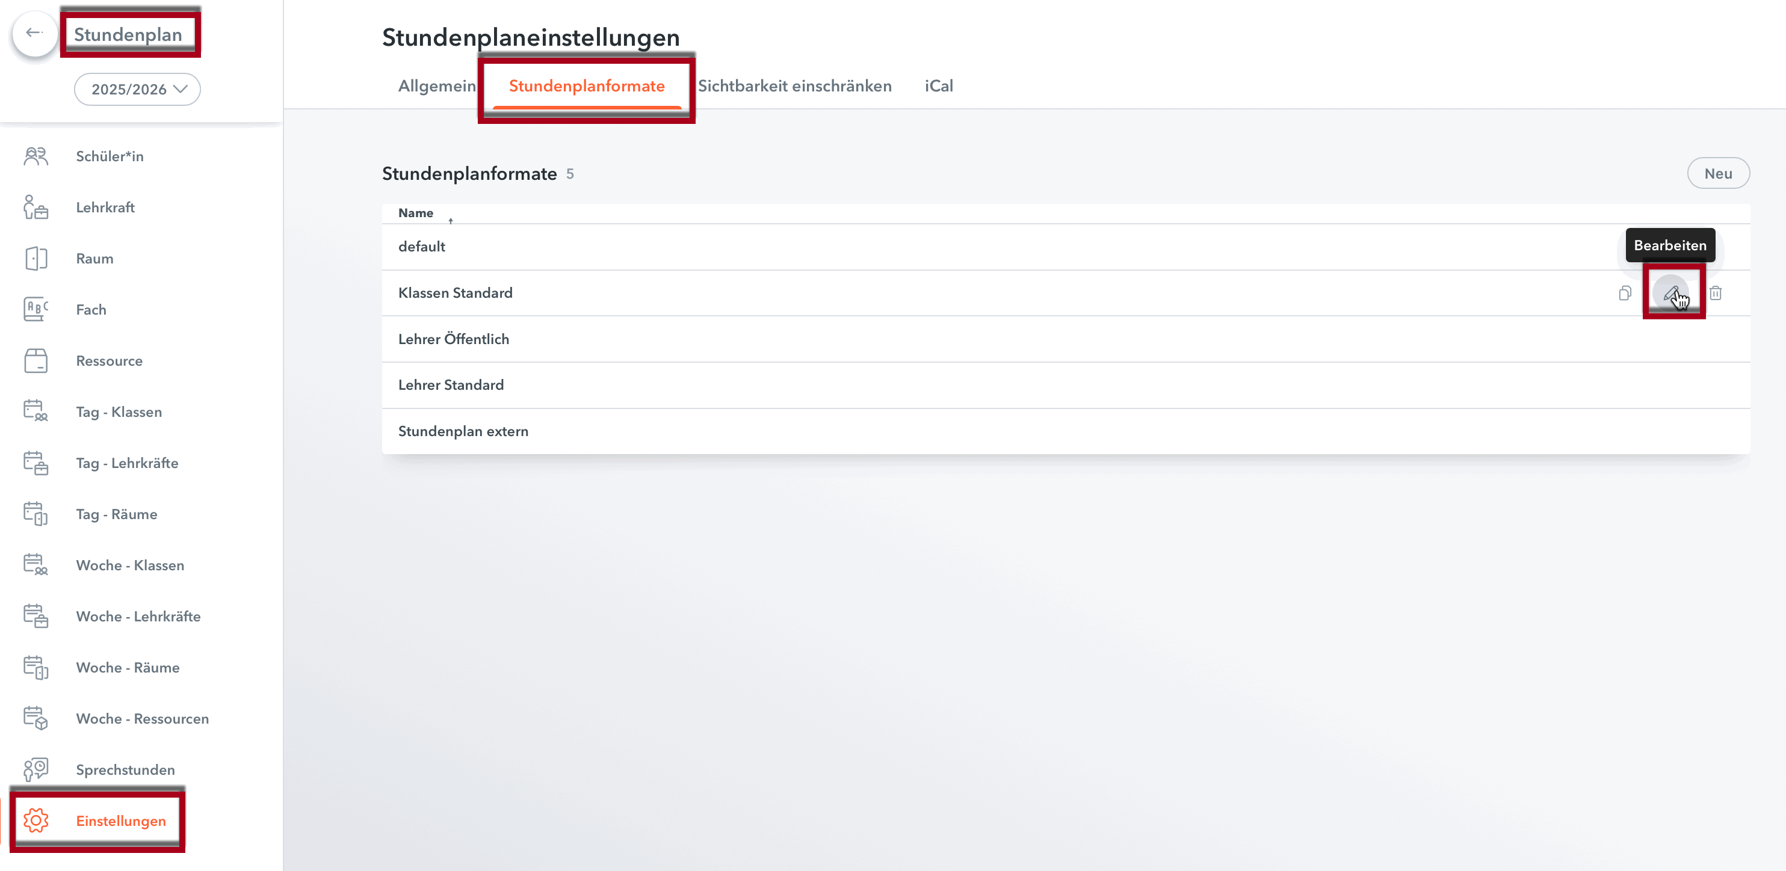The image size is (1786, 871).
Task: Select the Lehrer Öffentlich row
Action: pos(454,339)
